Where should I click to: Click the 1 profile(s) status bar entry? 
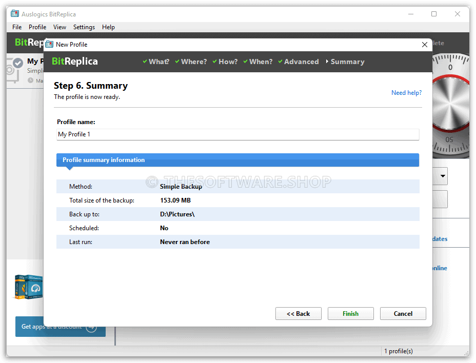click(398, 351)
